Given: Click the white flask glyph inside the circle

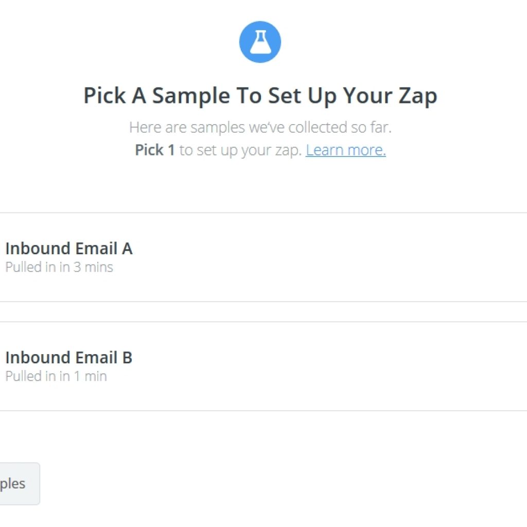Looking at the screenshot, I should (x=260, y=42).
